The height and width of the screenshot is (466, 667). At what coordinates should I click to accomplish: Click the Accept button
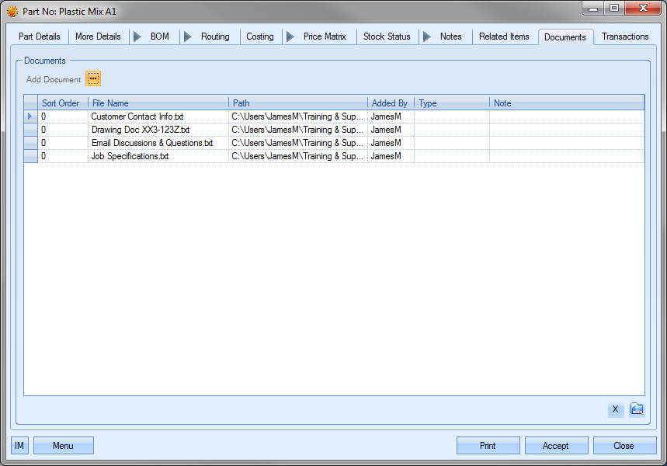click(556, 446)
